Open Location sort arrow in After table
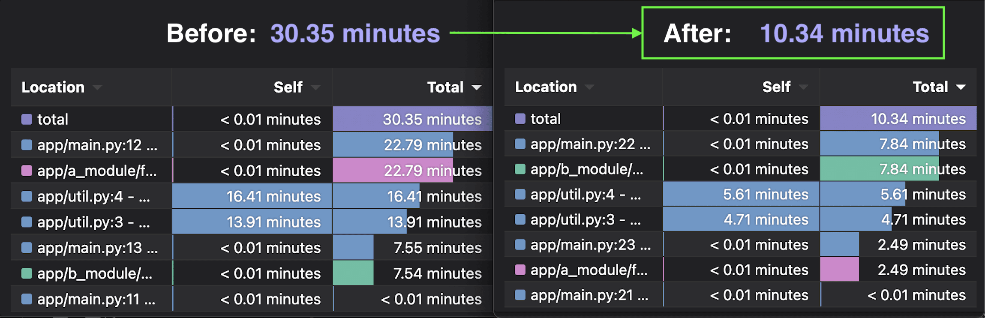 tap(589, 87)
